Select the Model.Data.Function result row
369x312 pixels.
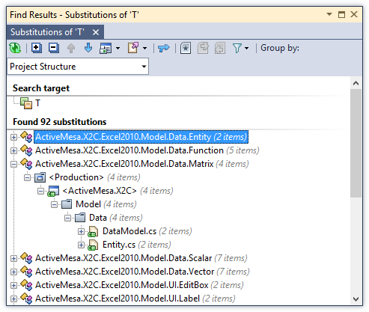(147, 150)
